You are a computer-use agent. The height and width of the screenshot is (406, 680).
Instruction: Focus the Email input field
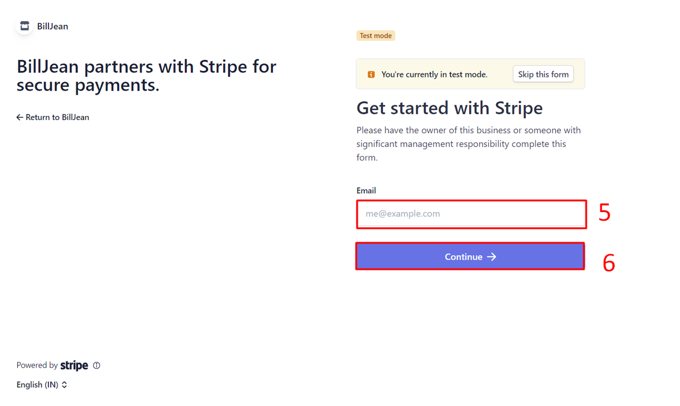tap(471, 214)
